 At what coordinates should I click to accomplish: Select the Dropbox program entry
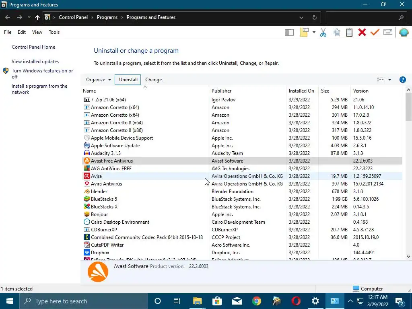(x=242, y=253)
